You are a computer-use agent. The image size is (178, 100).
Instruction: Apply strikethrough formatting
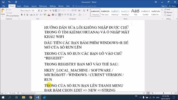[31, 15]
